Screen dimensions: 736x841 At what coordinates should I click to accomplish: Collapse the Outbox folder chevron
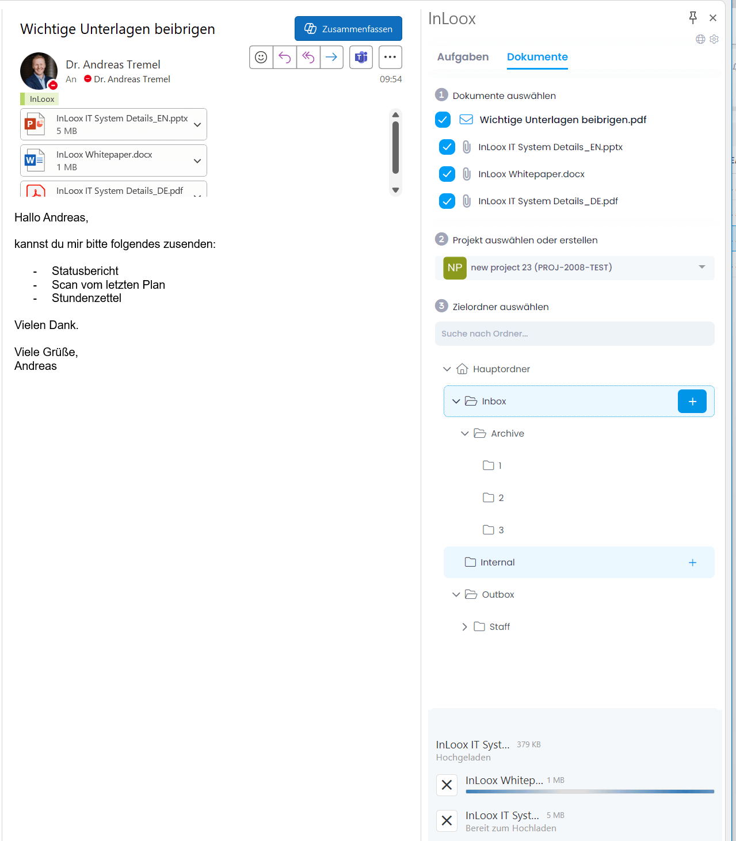point(456,594)
